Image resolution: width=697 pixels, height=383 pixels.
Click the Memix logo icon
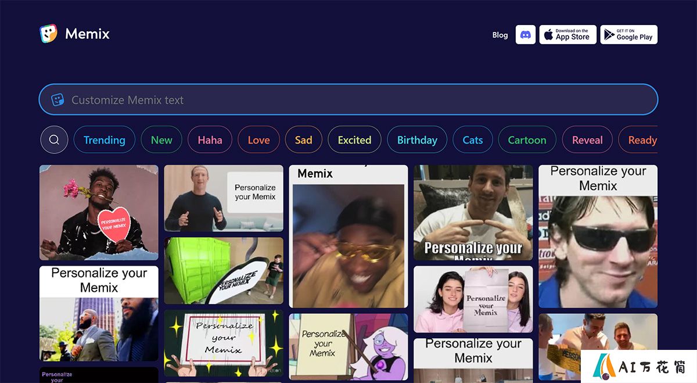click(x=48, y=34)
